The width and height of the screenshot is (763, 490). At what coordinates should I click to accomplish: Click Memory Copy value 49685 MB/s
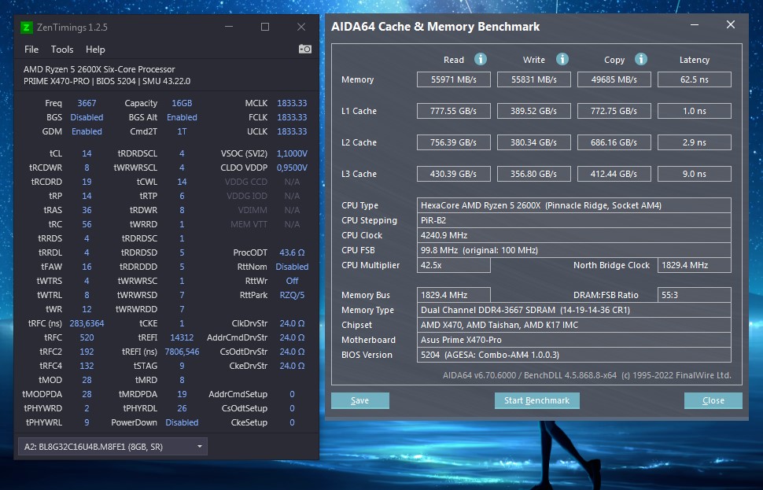(614, 79)
